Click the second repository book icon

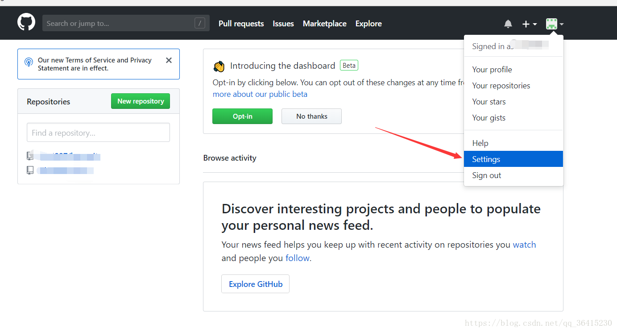tap(30, 170)
